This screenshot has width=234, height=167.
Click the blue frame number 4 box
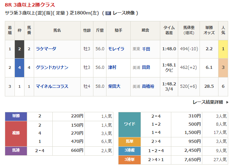tap(19, 67)
